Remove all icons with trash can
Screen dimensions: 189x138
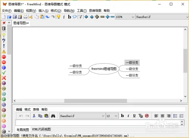(4, 29)
